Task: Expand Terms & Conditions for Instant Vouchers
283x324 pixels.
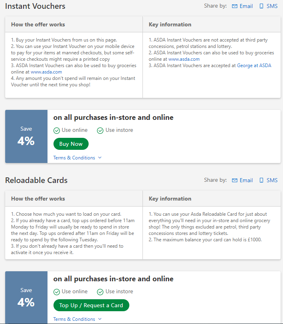Action: pos(77,158)
